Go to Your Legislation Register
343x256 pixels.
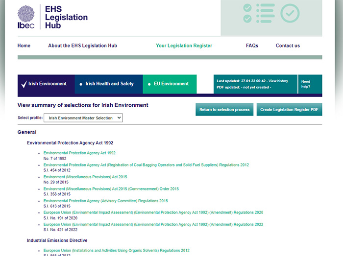tap(184, 46)
